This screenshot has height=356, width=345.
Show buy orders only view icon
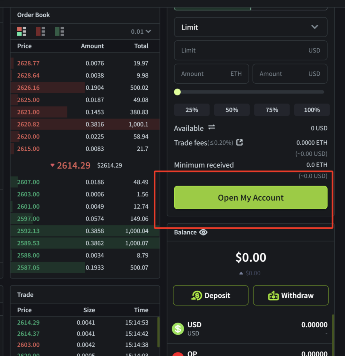pos(59,31)
